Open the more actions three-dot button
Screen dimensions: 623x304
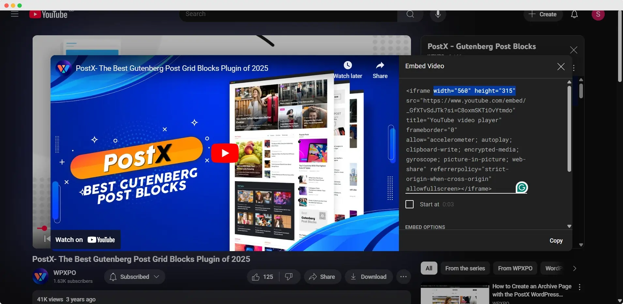point(403,277)
